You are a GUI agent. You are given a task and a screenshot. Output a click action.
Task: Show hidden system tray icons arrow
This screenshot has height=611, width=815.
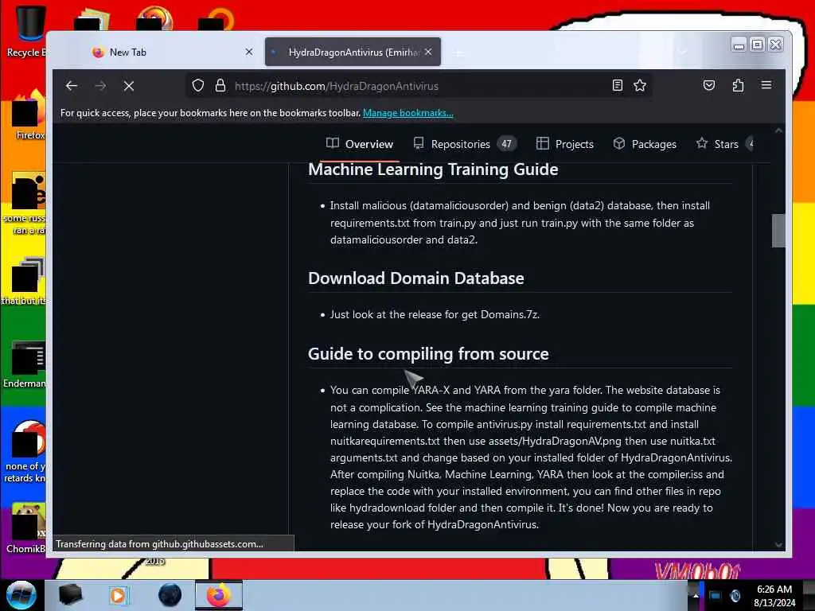click(696, 596)
